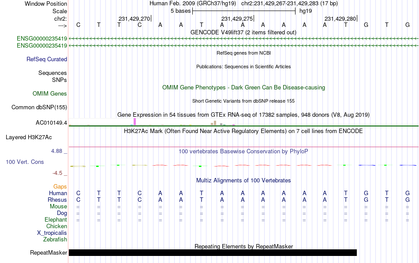
Task: Click the Common dbSNP(155) track label
Action: click(x=39, y=107)
